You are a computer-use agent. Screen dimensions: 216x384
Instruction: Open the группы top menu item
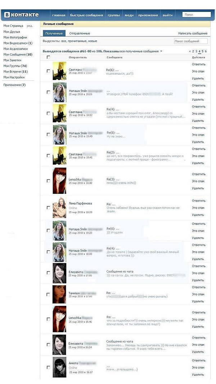coord(114,15)
